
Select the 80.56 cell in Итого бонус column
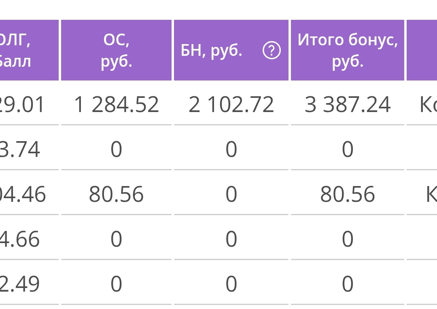348,194
